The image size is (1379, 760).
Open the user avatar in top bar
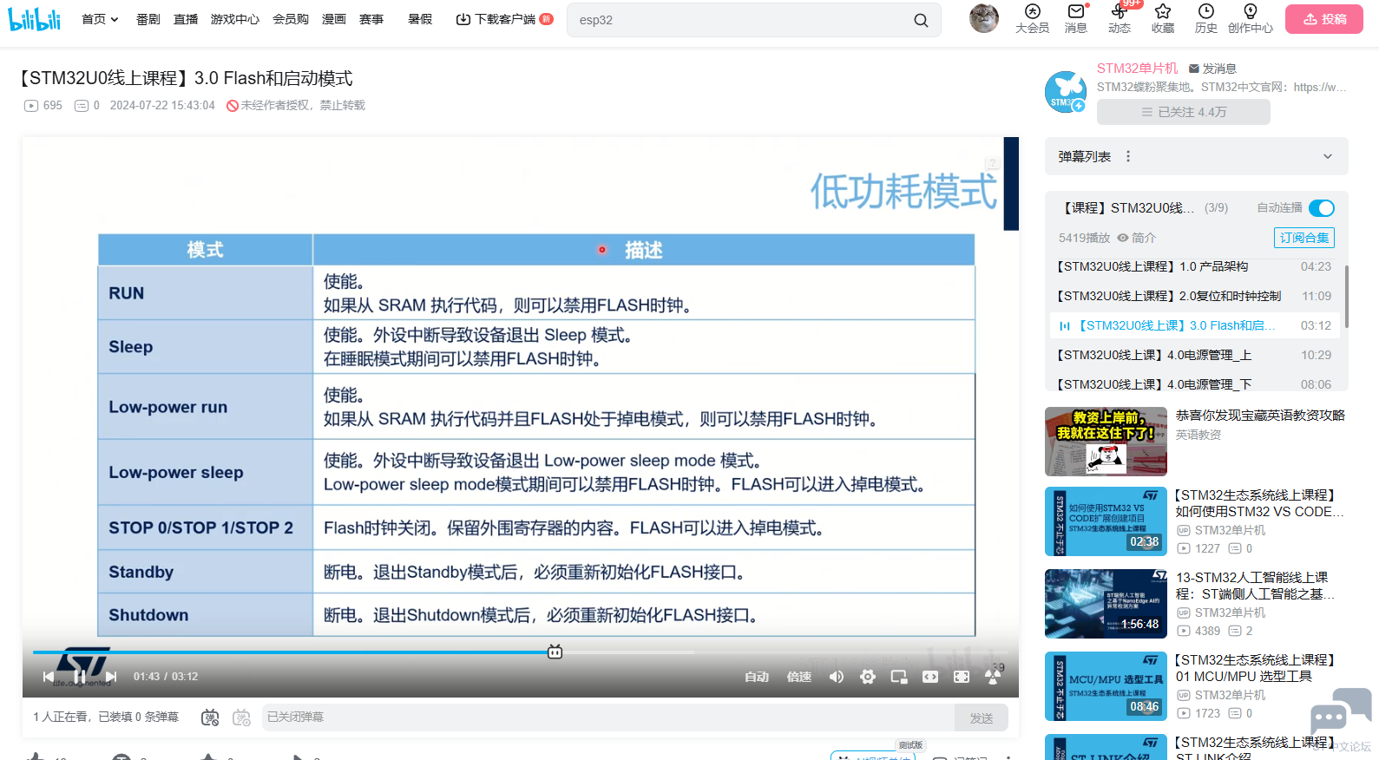tap(983, 18)
